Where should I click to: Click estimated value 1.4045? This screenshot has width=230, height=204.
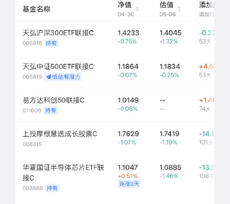click(170, 33)
